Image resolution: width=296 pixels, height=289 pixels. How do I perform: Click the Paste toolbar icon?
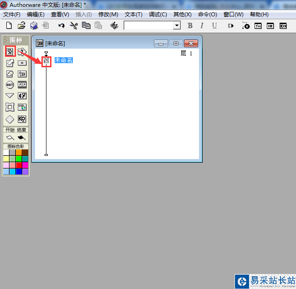pyautogui.click(x=98, y=25)
